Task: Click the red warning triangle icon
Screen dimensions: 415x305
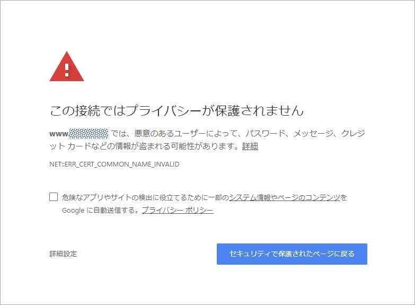Action: pos(67,66)
